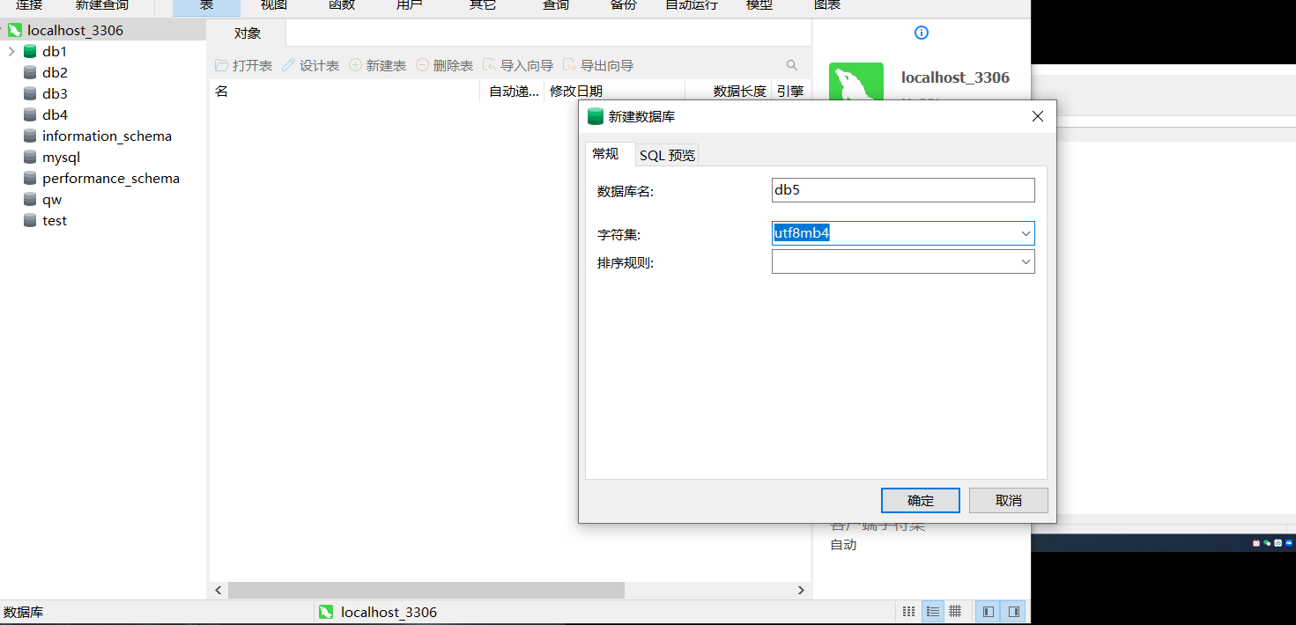Click the horizontal scrollbar thumb in the table list
Viewport: 1296px width, 625px height.
click(426, 590)
